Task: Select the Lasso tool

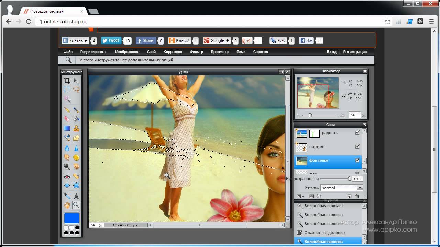Action: tap(76, 90)
